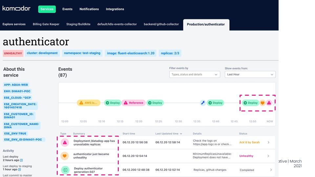This screenshot has width=315, height=177.
Task: Select the Deploy event near 12:25
Action: tap(155, 103)
